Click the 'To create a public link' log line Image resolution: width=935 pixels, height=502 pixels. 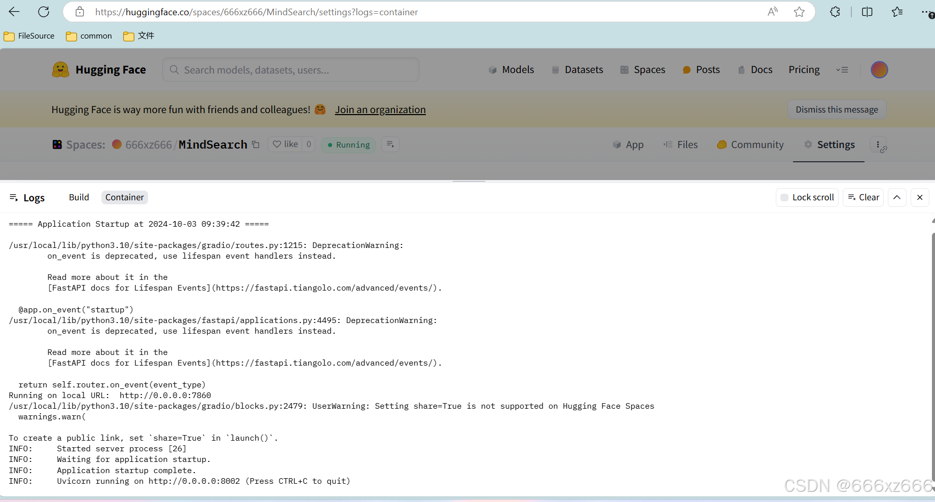pyautogui.click(x=143, y=438)
